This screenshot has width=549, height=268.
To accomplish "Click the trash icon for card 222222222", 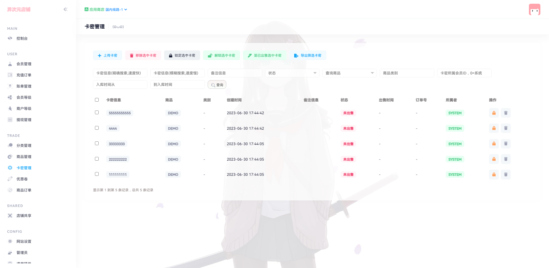I will point(505,159).
